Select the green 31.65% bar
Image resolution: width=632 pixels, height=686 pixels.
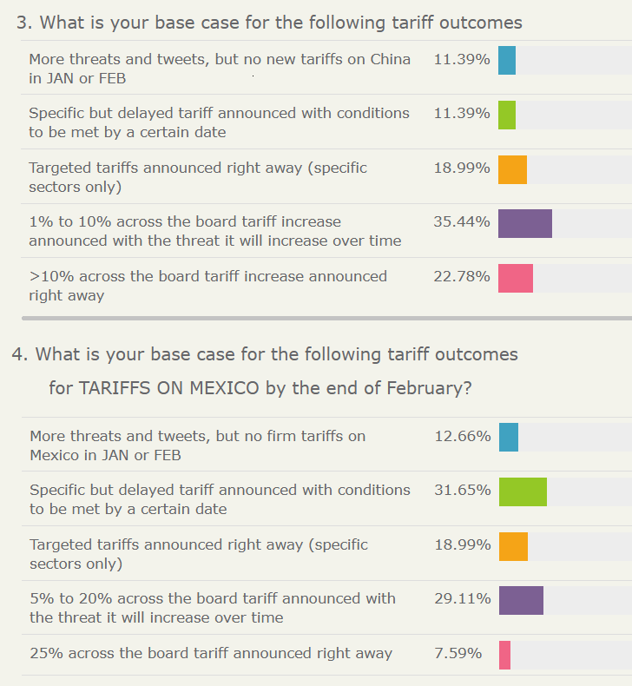[523, 491]
